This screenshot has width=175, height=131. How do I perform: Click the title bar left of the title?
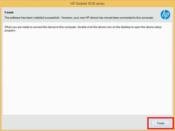pos(33,4)
